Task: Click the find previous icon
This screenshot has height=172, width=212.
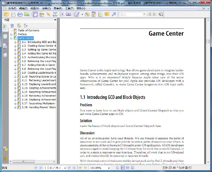Action: point(149,14)
